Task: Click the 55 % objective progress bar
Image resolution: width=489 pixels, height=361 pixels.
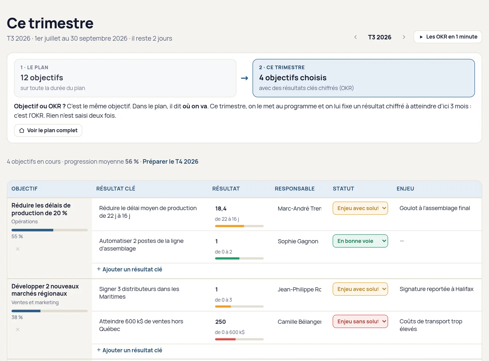Action: coord(50,230)
